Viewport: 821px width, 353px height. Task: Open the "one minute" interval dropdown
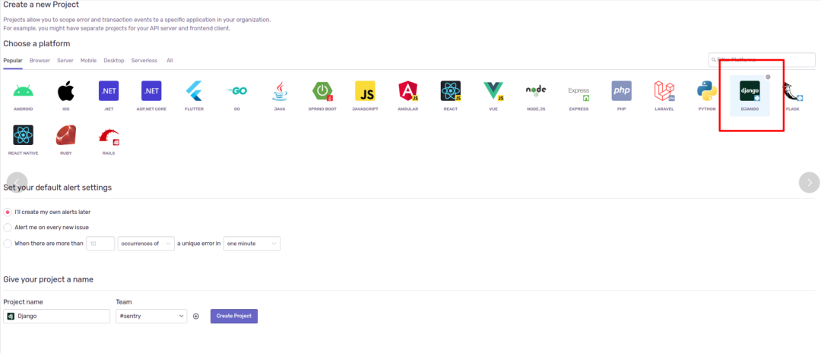click(x=252, y=244)
